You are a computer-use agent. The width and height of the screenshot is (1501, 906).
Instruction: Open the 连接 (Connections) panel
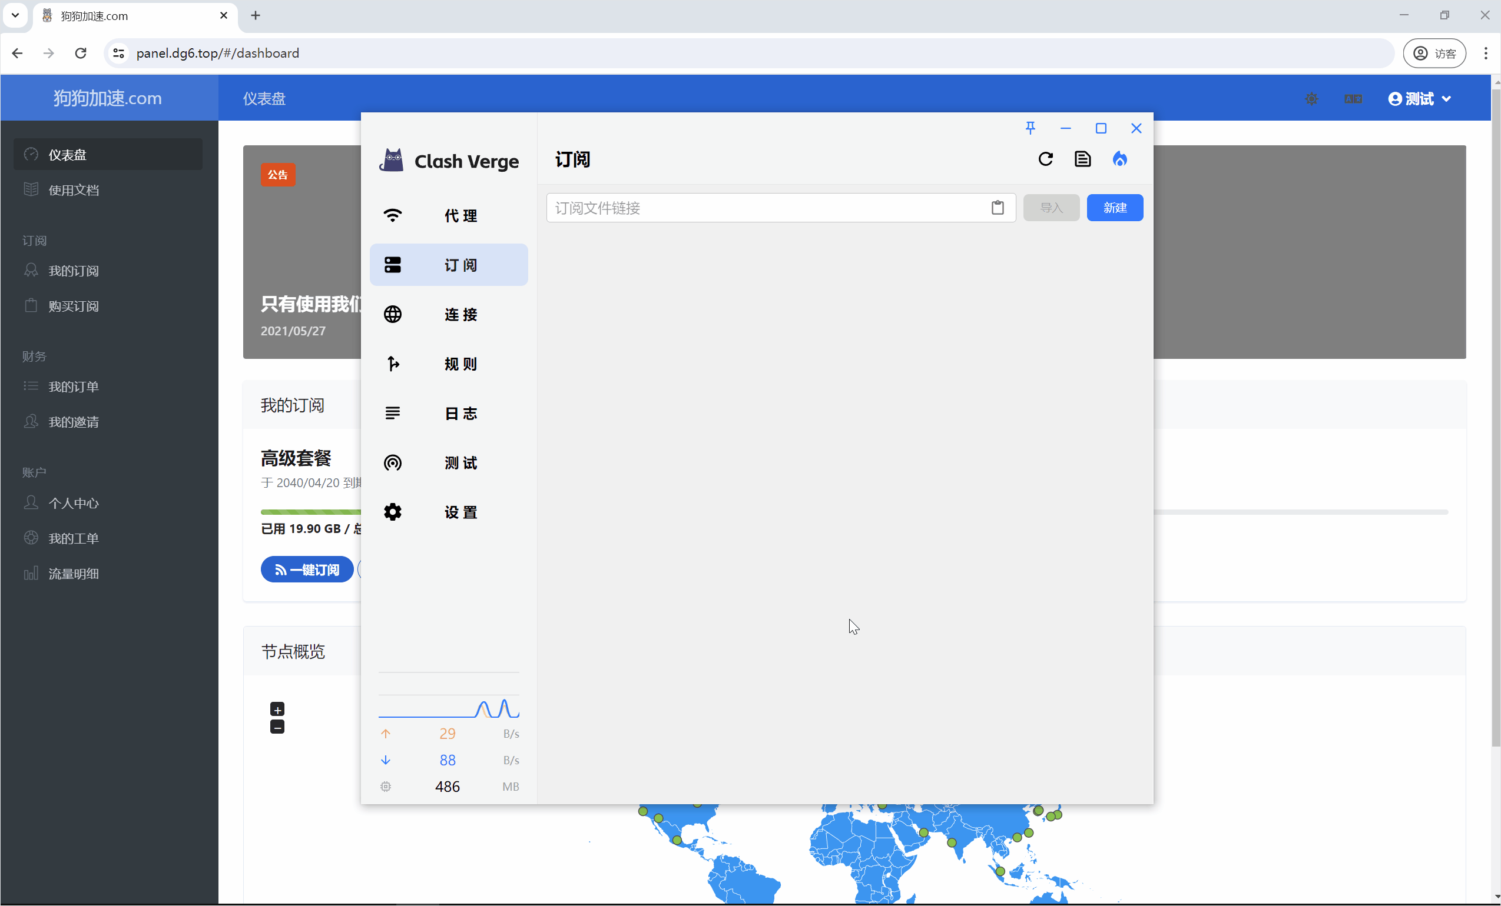[449, 315]
